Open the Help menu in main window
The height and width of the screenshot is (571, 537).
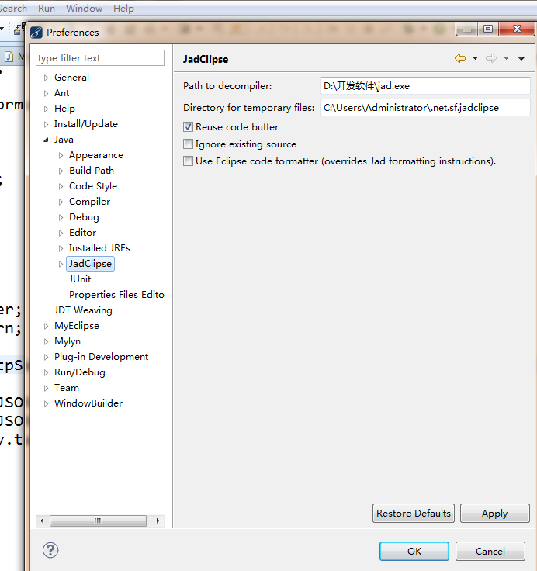click(x=123, y=8)
